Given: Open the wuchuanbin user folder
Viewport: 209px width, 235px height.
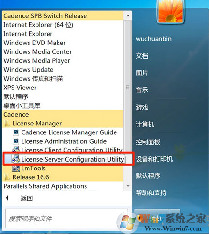Looking at the screenshot, I should point(153,39).
